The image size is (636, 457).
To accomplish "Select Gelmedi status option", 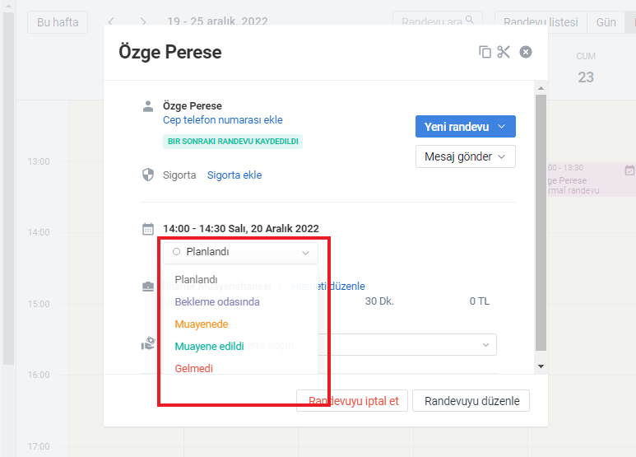I will point(193,369).
